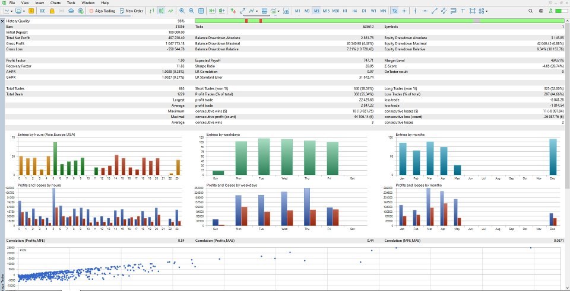The height and width of the screenshot is (291, 570).
Task: Open the Tools menu
Action: pyautogui.click(x=71, y=3)
